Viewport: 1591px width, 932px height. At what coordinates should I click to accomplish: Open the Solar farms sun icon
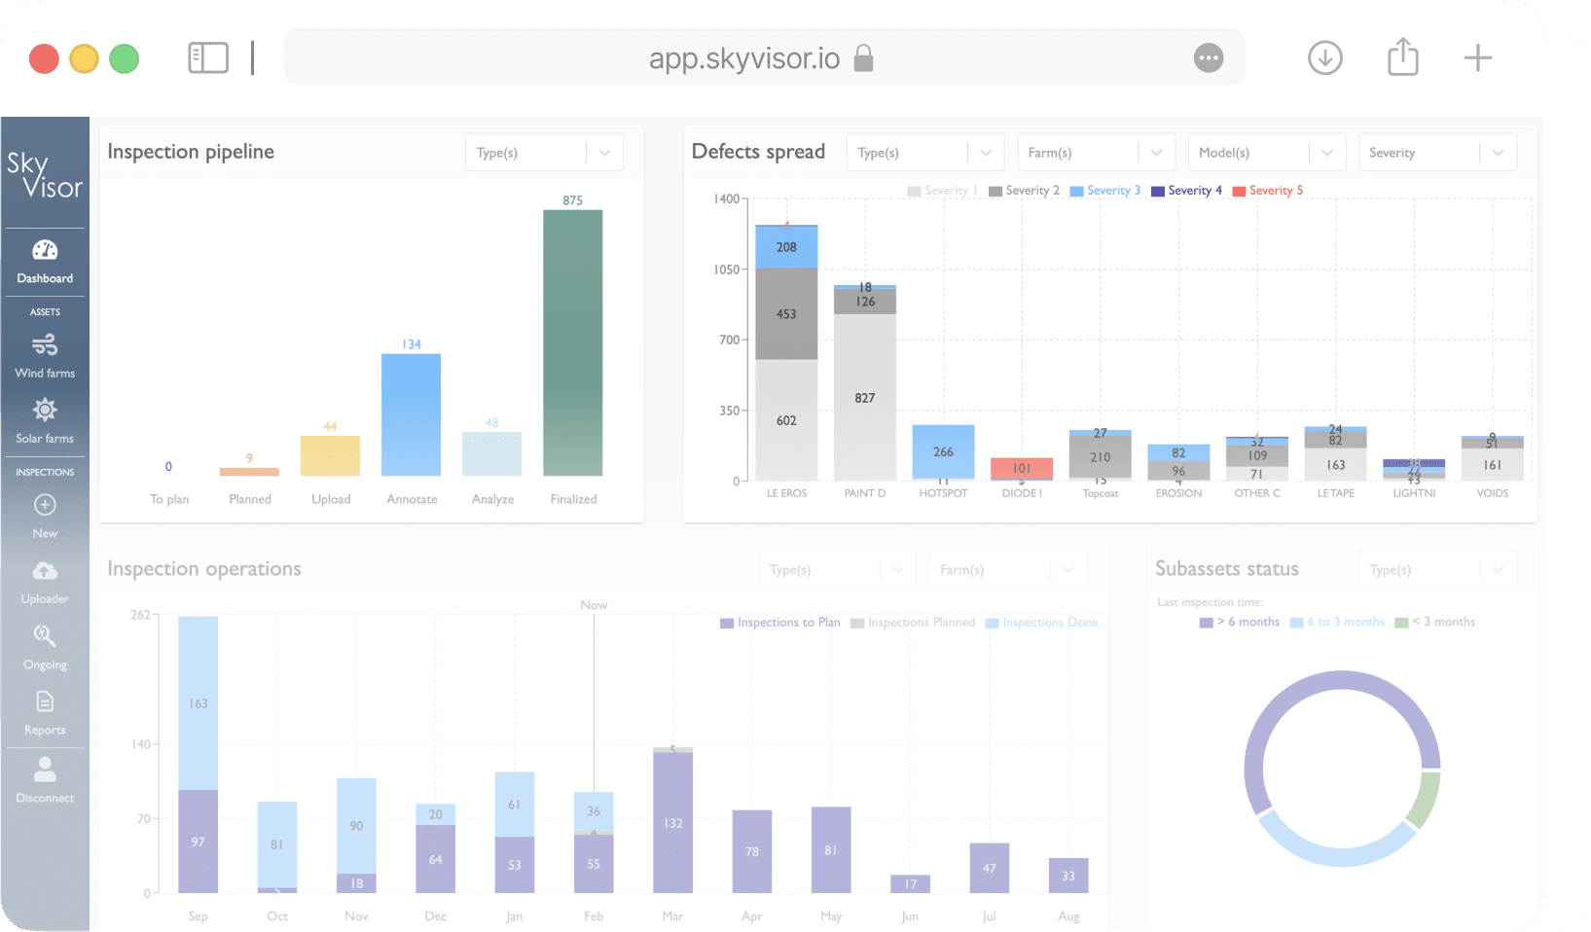pos(45,410)
